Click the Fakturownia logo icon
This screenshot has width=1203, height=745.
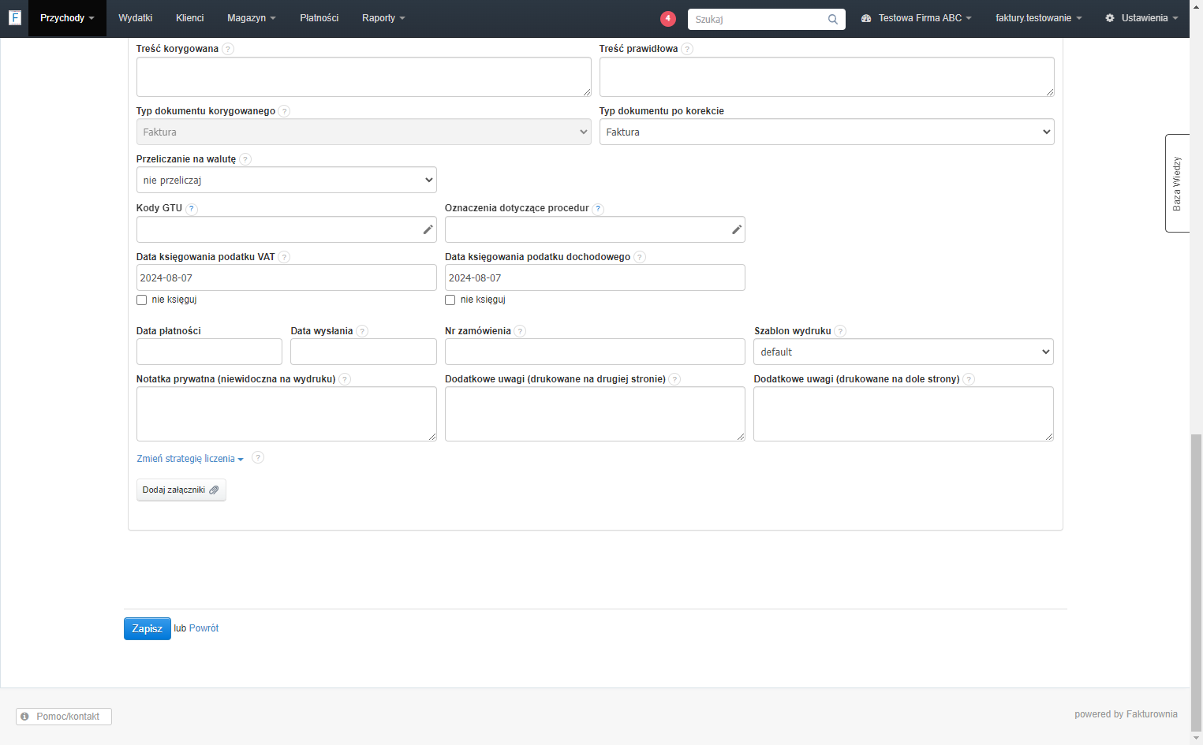[x=14, y=17]
